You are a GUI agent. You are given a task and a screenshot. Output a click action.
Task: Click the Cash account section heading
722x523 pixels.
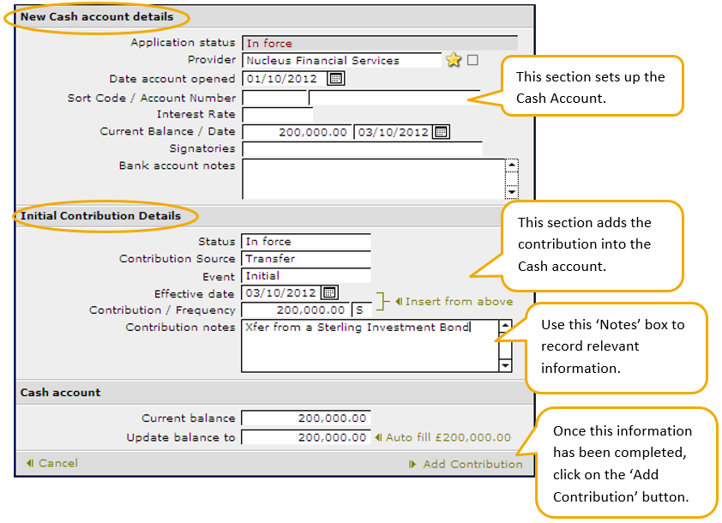pyautogui.click(x=60, y=393)
